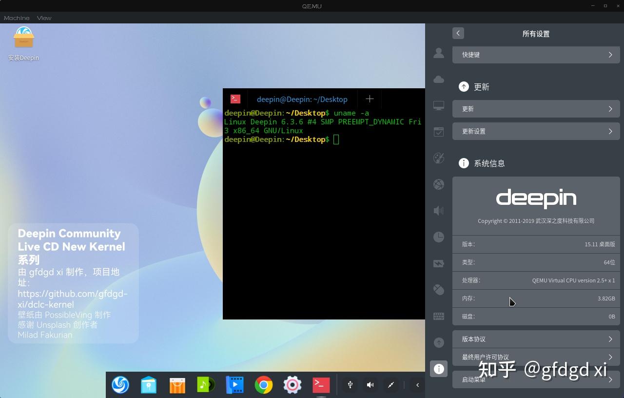Expand the 快捷键 shortcuts entry

[x=536, y=55]
